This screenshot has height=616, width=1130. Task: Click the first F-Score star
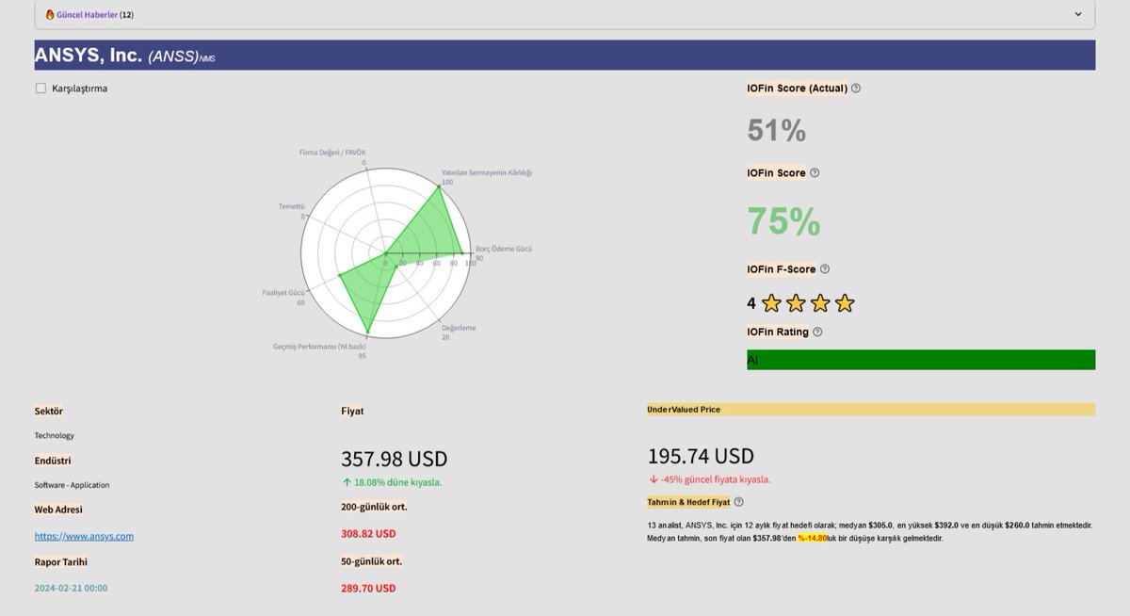click(x=772, y=303)
